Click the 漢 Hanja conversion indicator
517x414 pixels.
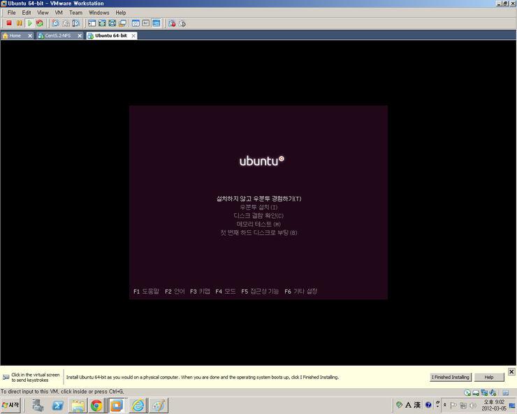417,405
